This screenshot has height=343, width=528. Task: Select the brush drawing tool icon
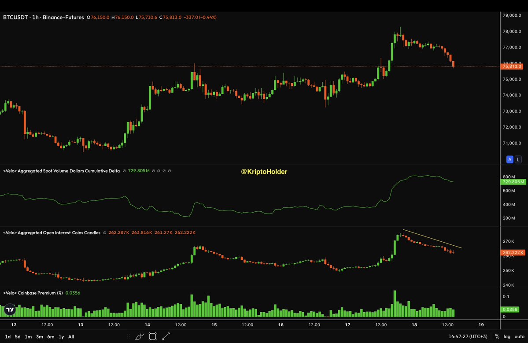[140, 336]
